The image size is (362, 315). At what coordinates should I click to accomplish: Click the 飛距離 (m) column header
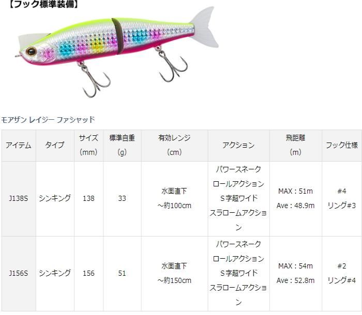[295, 145]
